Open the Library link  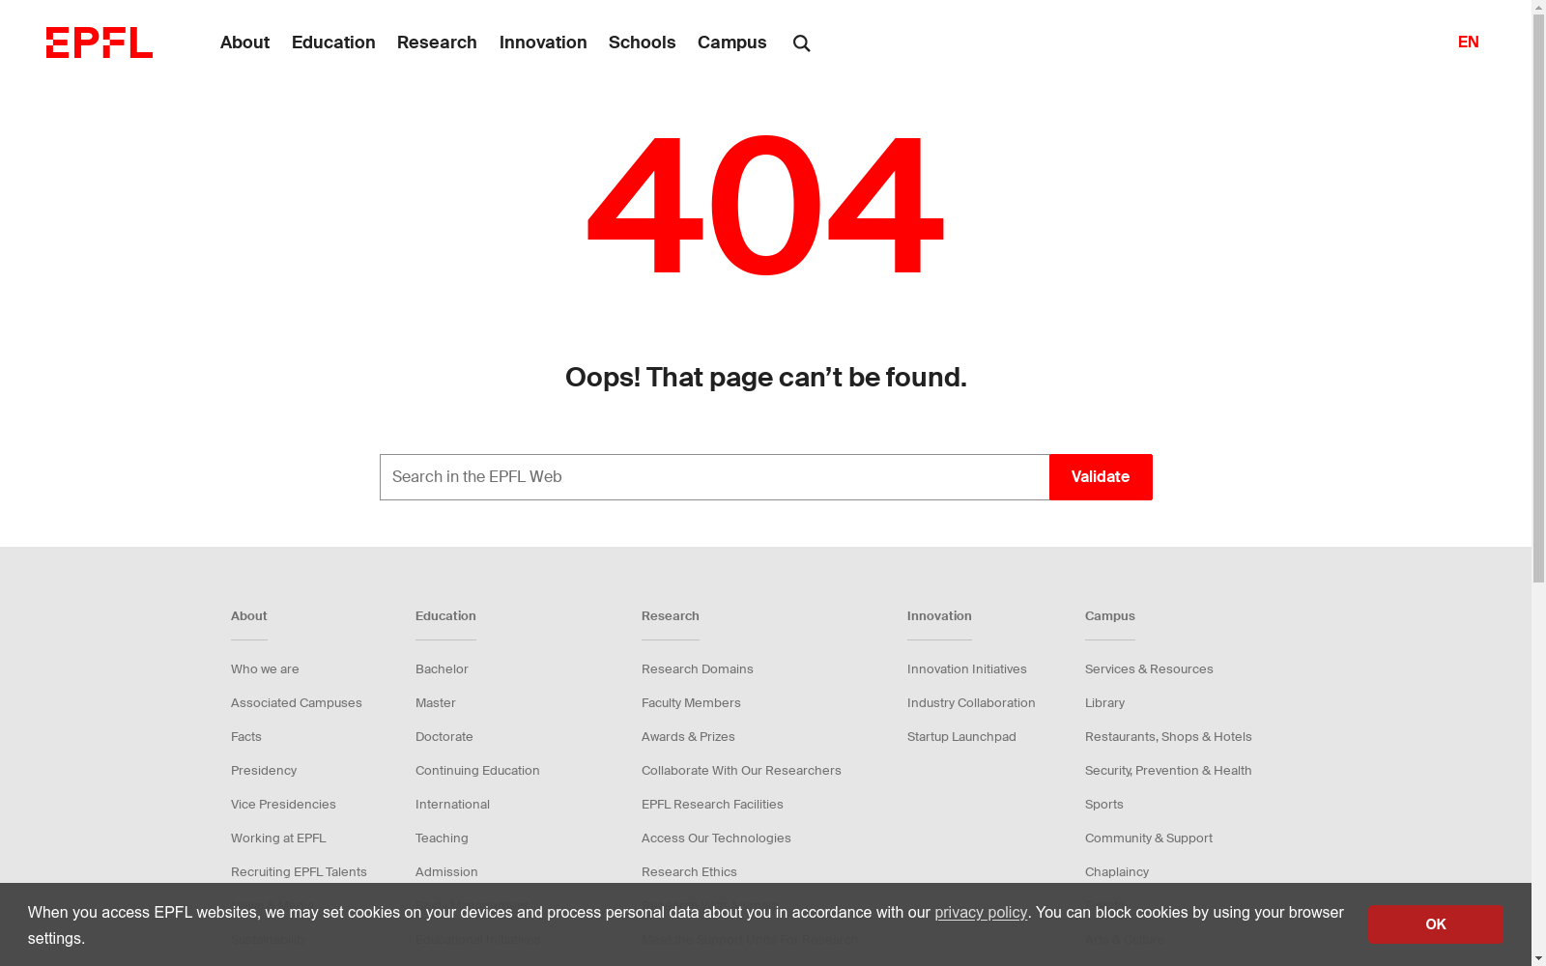click(x=1104, y=703)
